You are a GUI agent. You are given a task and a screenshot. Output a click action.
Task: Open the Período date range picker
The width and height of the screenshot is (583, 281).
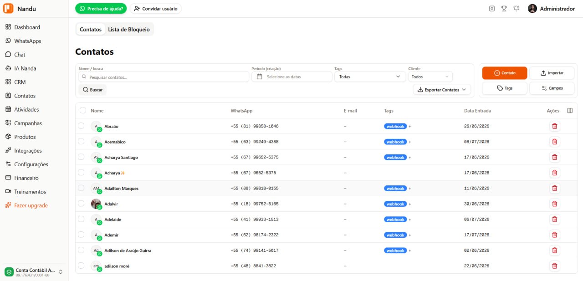click(x=292, y=77)
